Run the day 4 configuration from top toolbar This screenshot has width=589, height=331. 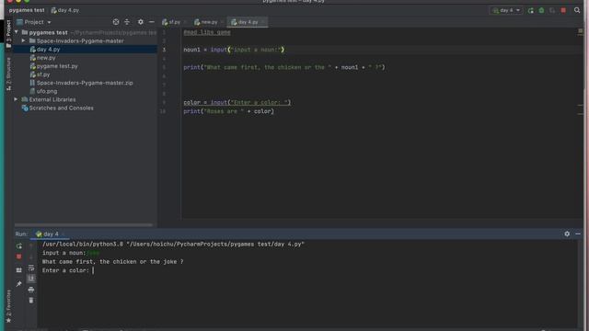pyautogui.click(x=530, y=10)
